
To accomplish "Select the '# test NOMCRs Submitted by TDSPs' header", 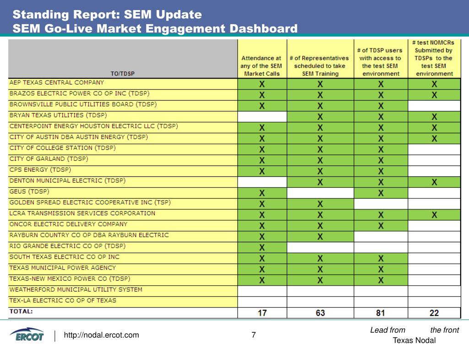I will [434, 58].
